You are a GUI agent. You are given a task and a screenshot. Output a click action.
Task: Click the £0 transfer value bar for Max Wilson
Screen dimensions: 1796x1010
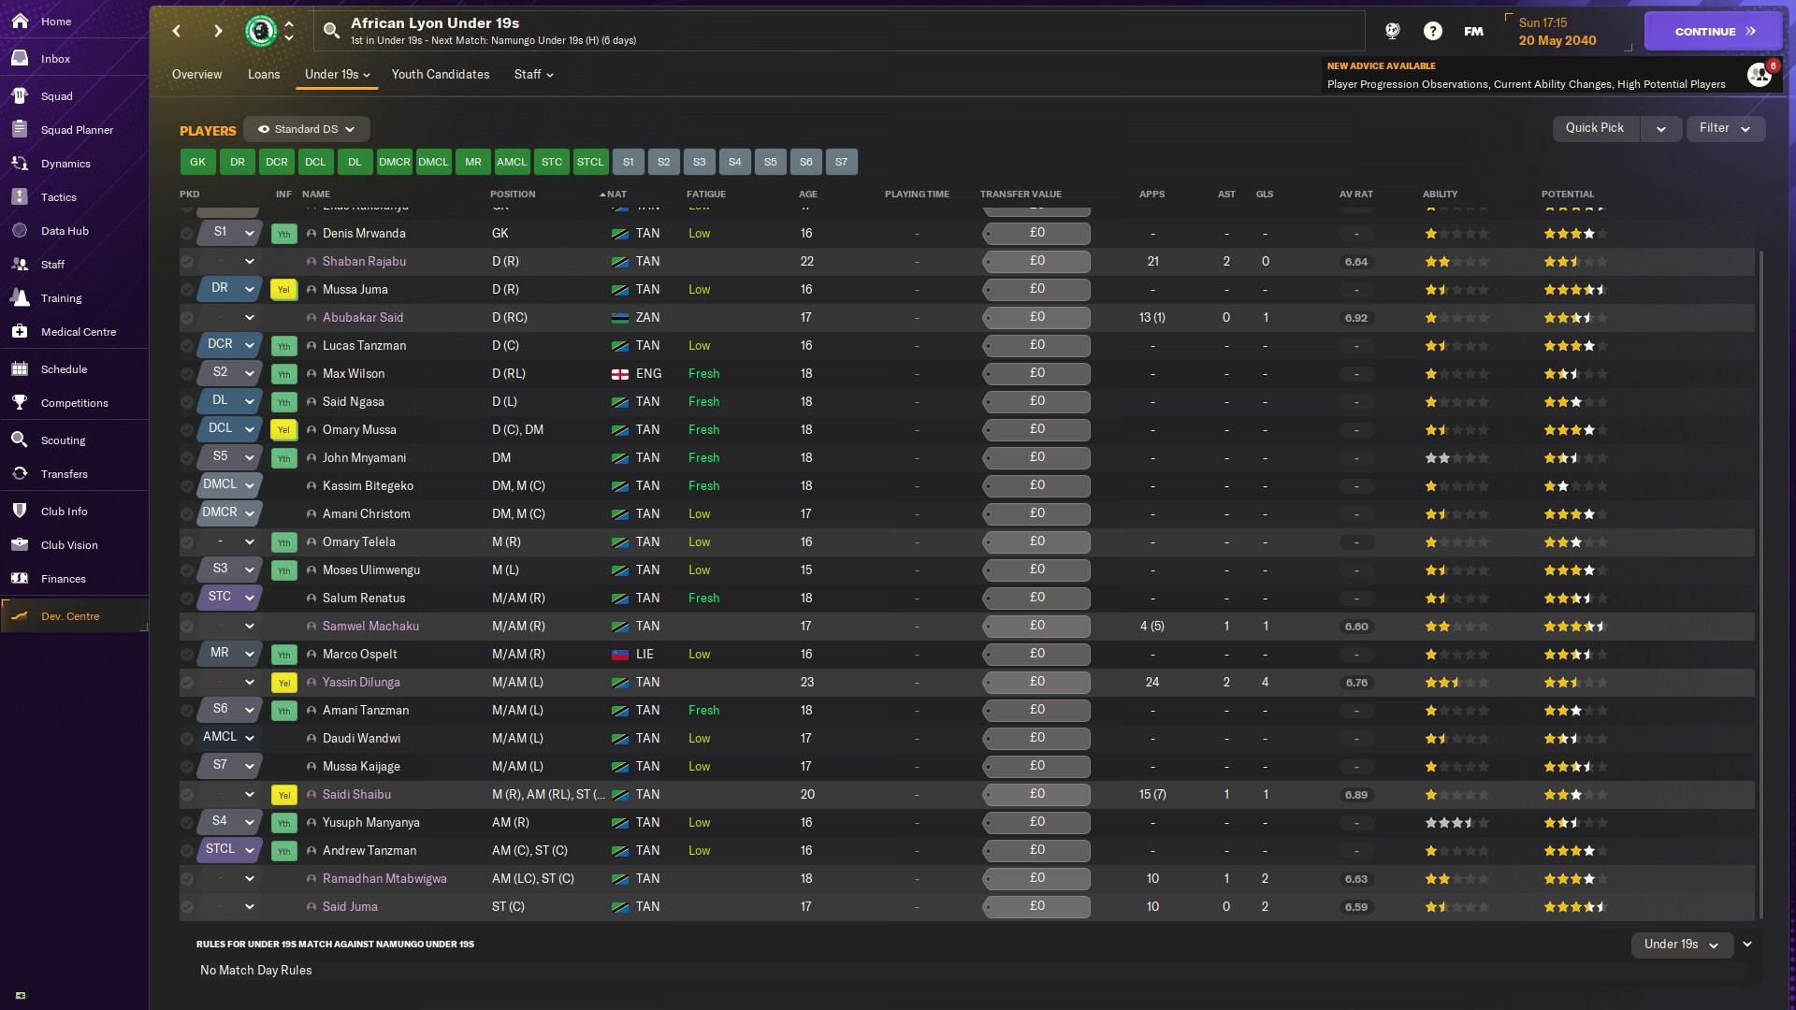pyautogui.click(x=1036, y=373)
